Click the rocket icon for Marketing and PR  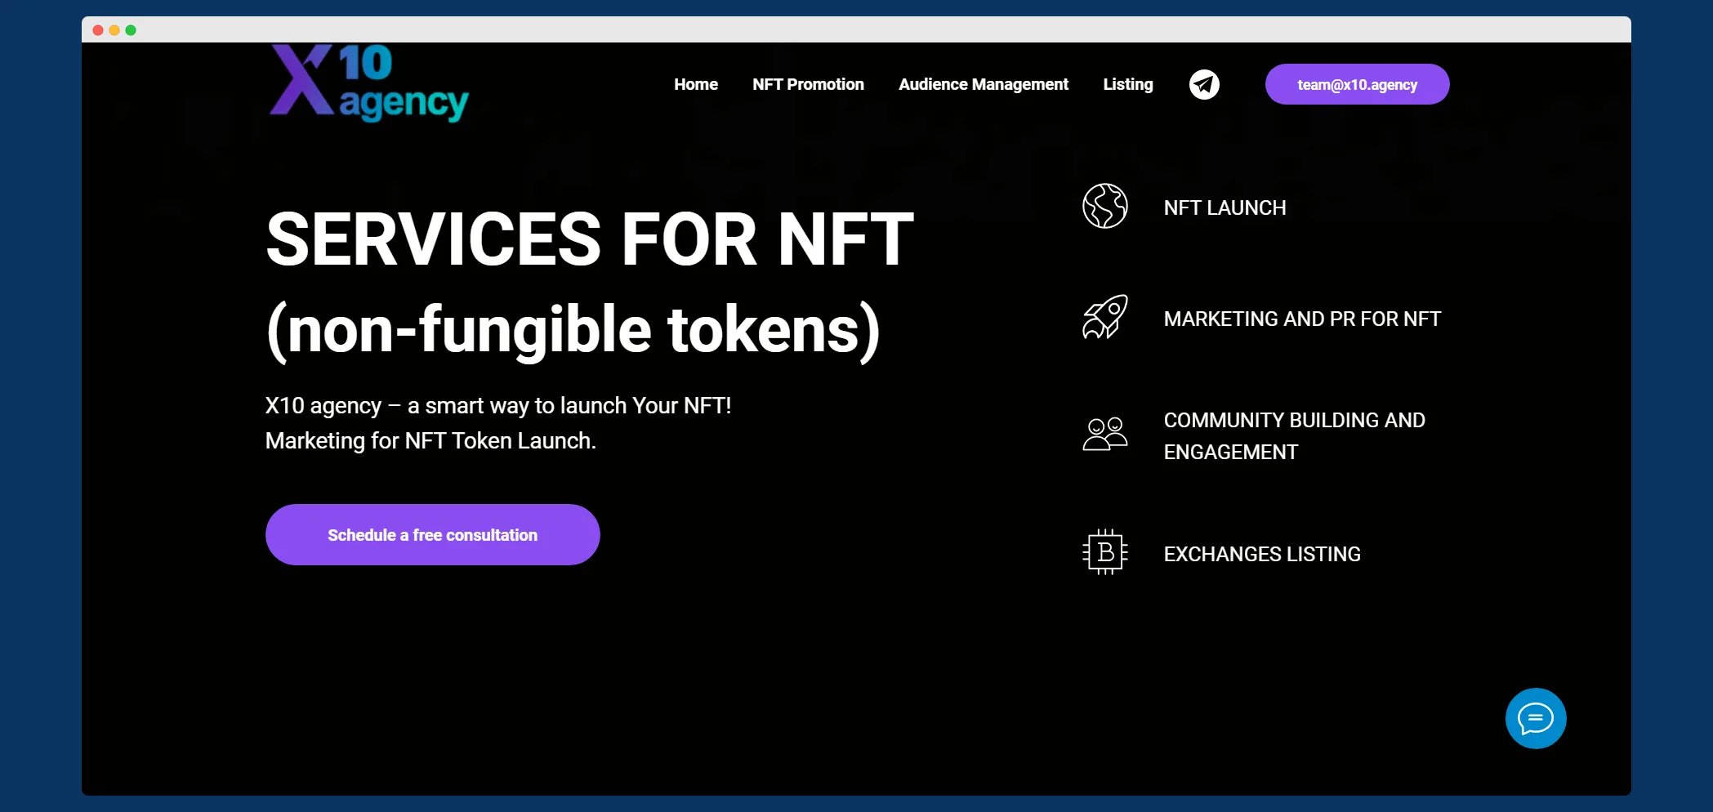1104,317
